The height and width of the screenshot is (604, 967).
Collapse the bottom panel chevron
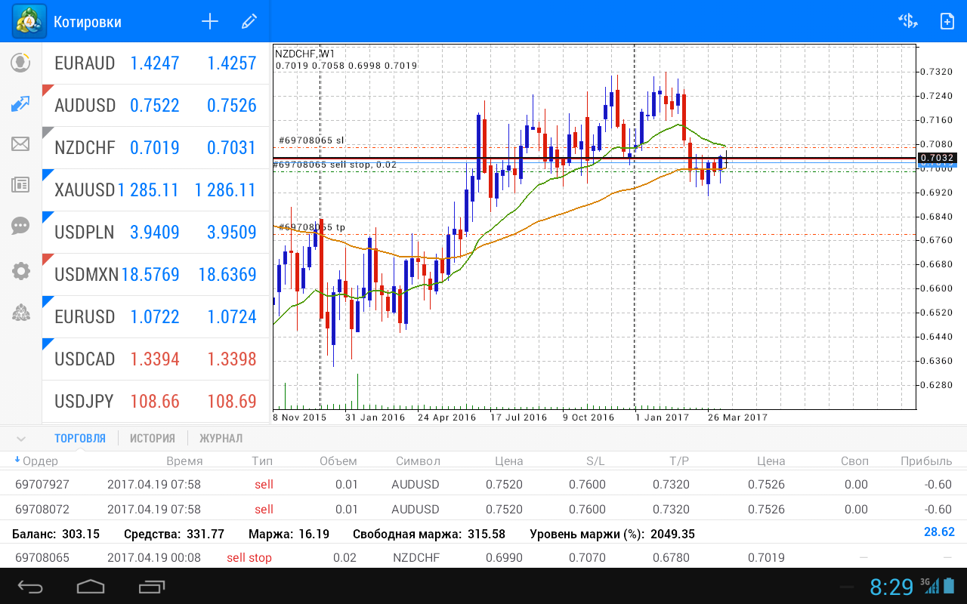pos(21,439)
